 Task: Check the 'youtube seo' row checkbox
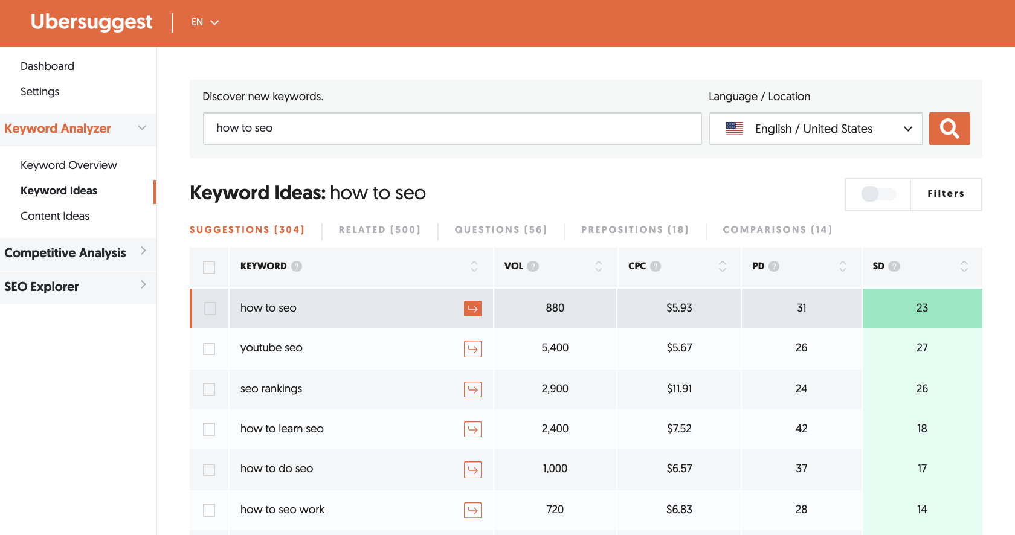[209, 349]
